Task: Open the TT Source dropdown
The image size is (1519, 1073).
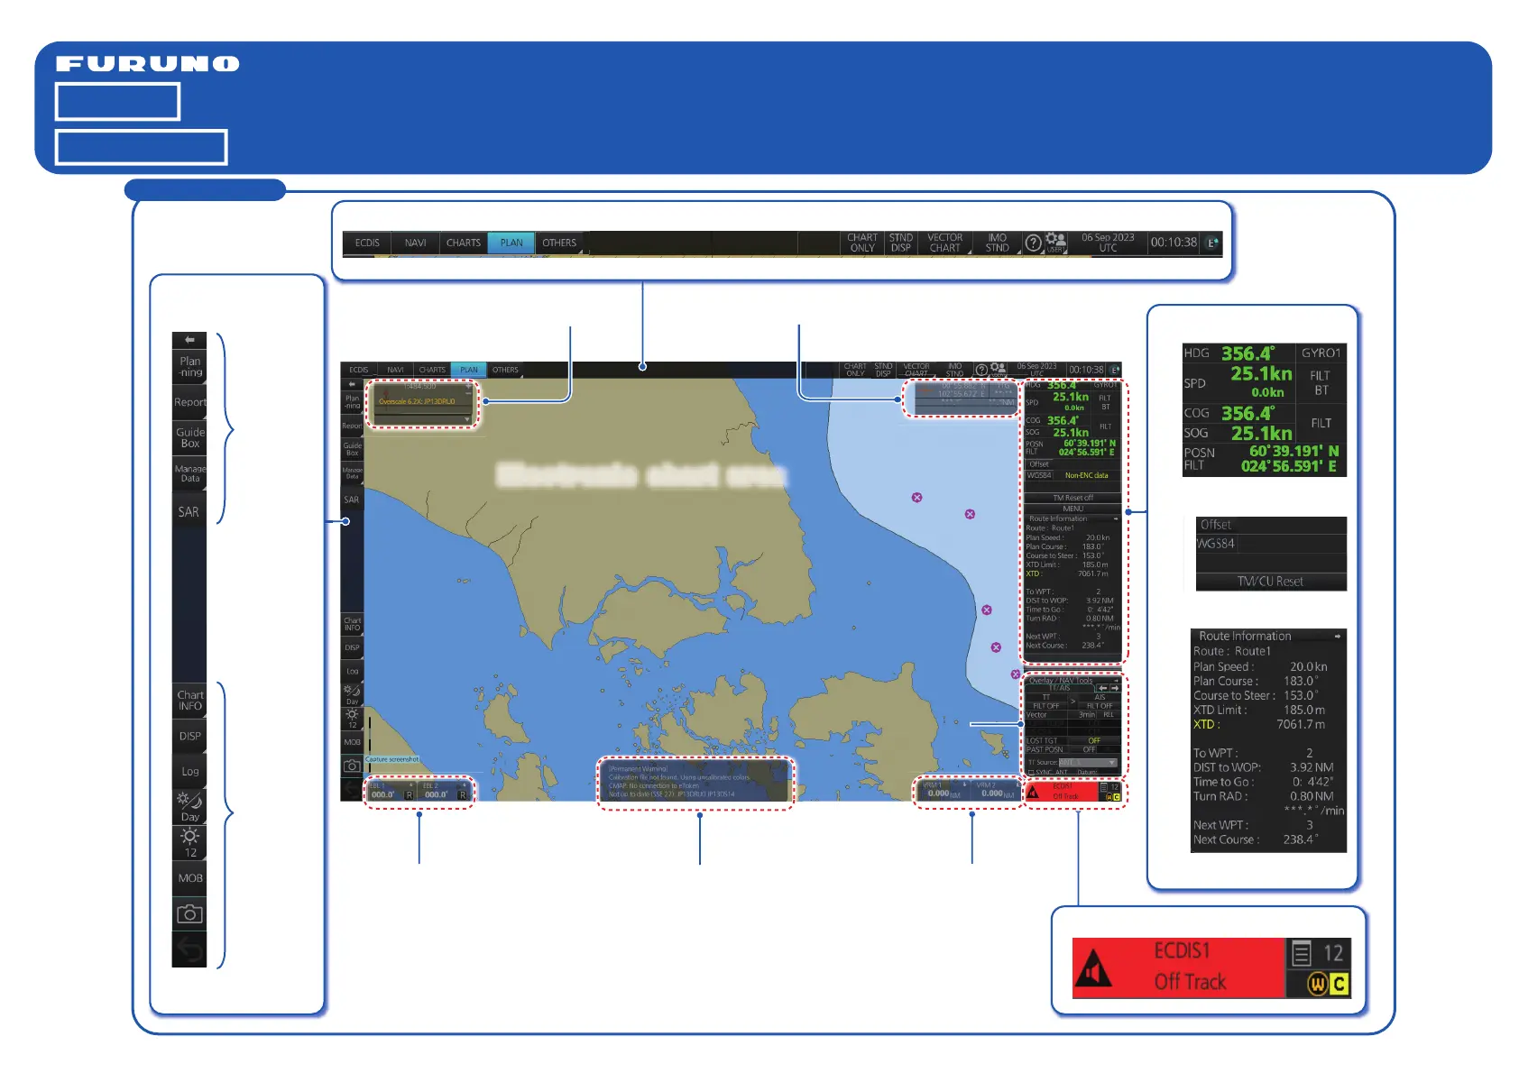Action: pyautogui.click(x=1088, y=763)
